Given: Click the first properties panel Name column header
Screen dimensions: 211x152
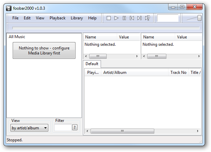Looking at the screenshot, I should [x=100, y=37].
